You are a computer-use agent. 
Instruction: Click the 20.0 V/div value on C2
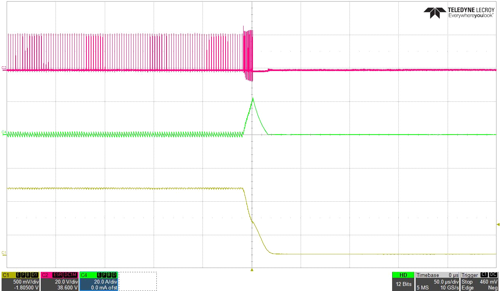[x=65, y=282]
